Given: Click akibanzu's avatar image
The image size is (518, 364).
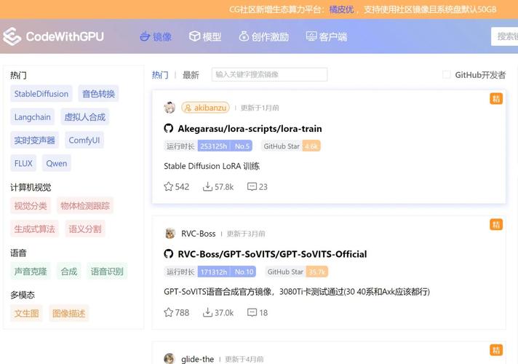Looking at the screenshot, I should click(x=170, y=108).
